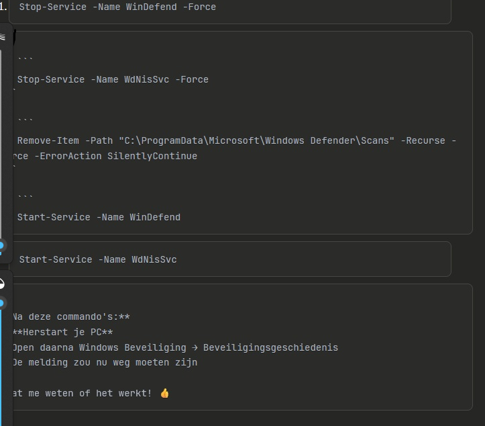Click the lower blue slider handle at left edge
Screen dimensions: 485x426
2,303
